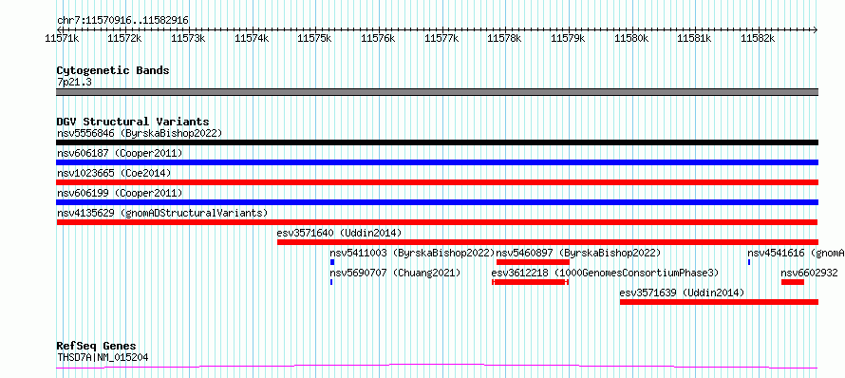The height and width of the screenshot is (378, 845).
Task: Open nsv606199 (Cooper2011) label
Action: (120, 193)
